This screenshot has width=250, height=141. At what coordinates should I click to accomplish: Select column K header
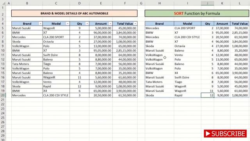[x=222, y=3]
